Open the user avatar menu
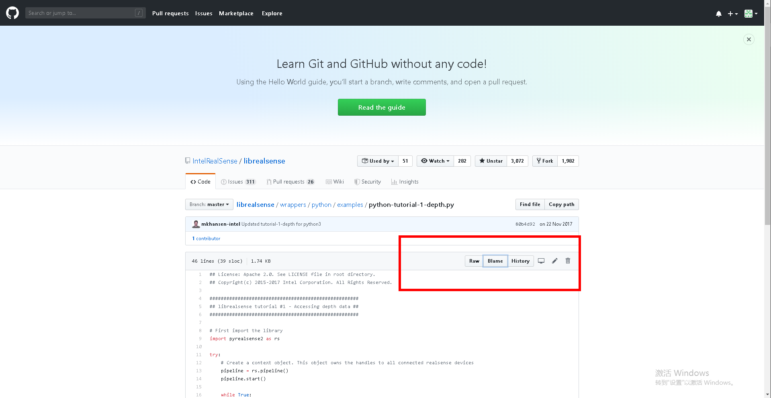 pos(751,14)
